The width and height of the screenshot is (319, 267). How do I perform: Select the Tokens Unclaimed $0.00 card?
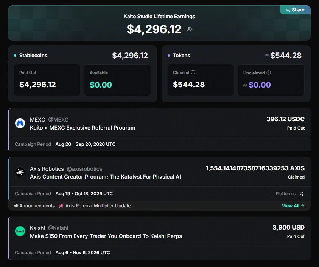(271, 80)
